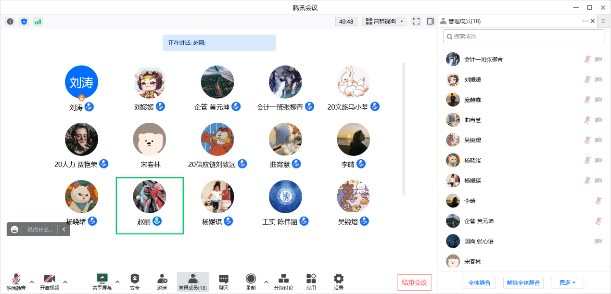611x294 pixels.
Task: Expand the More (更多) dropdown
Action: coord(567,282)
